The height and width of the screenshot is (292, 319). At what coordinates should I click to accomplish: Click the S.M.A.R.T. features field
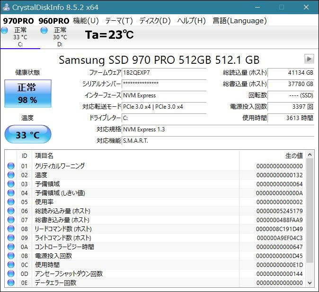point(218,141)
